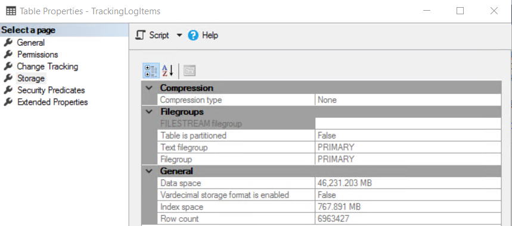
Task: Collapse the Filegroups section
Action: point(149,112)
